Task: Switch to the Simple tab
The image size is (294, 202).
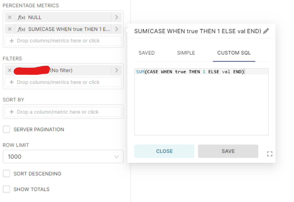Action: [x=186, y=53]
